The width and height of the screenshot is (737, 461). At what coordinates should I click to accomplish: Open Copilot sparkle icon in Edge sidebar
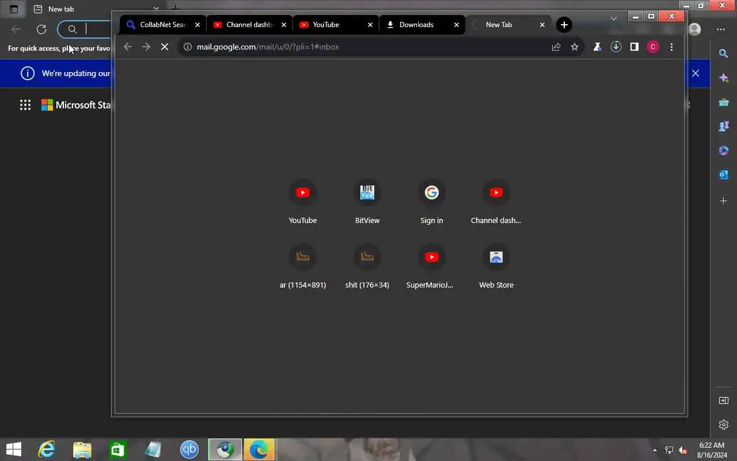(x=724, y=78)
